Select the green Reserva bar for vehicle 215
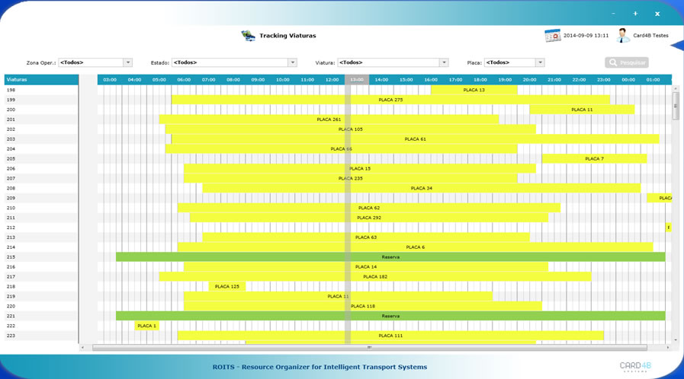684x379 pixels. (x=390, y=257)
